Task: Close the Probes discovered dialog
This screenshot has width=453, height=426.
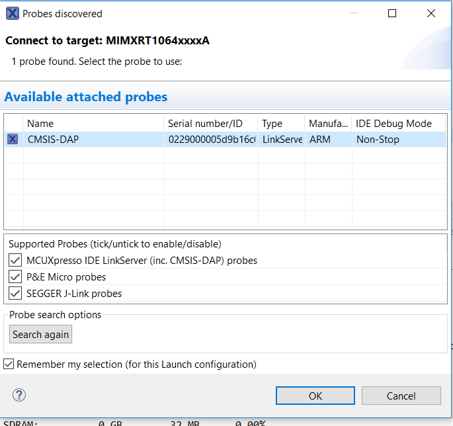Action: pyautogui.click(x=431, y=13)
